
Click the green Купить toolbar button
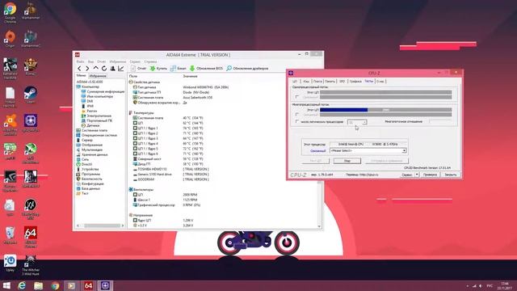pos(158,68)
